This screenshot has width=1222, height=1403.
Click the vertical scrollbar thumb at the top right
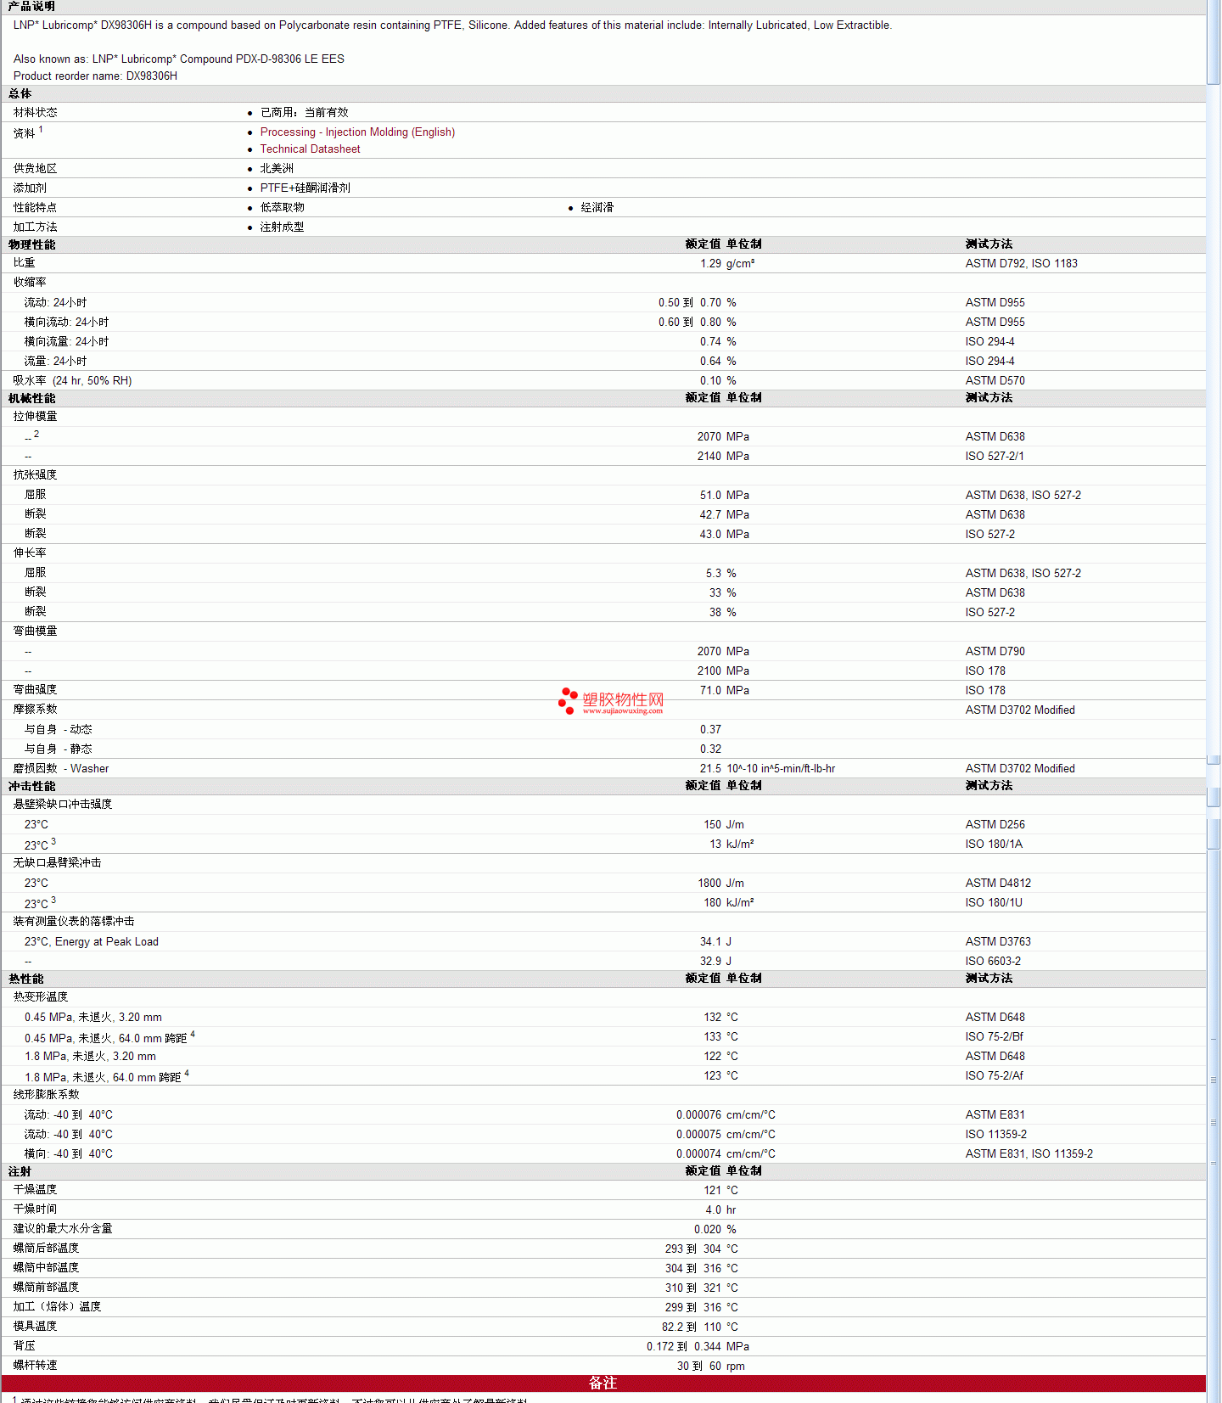coord(1214,42)
